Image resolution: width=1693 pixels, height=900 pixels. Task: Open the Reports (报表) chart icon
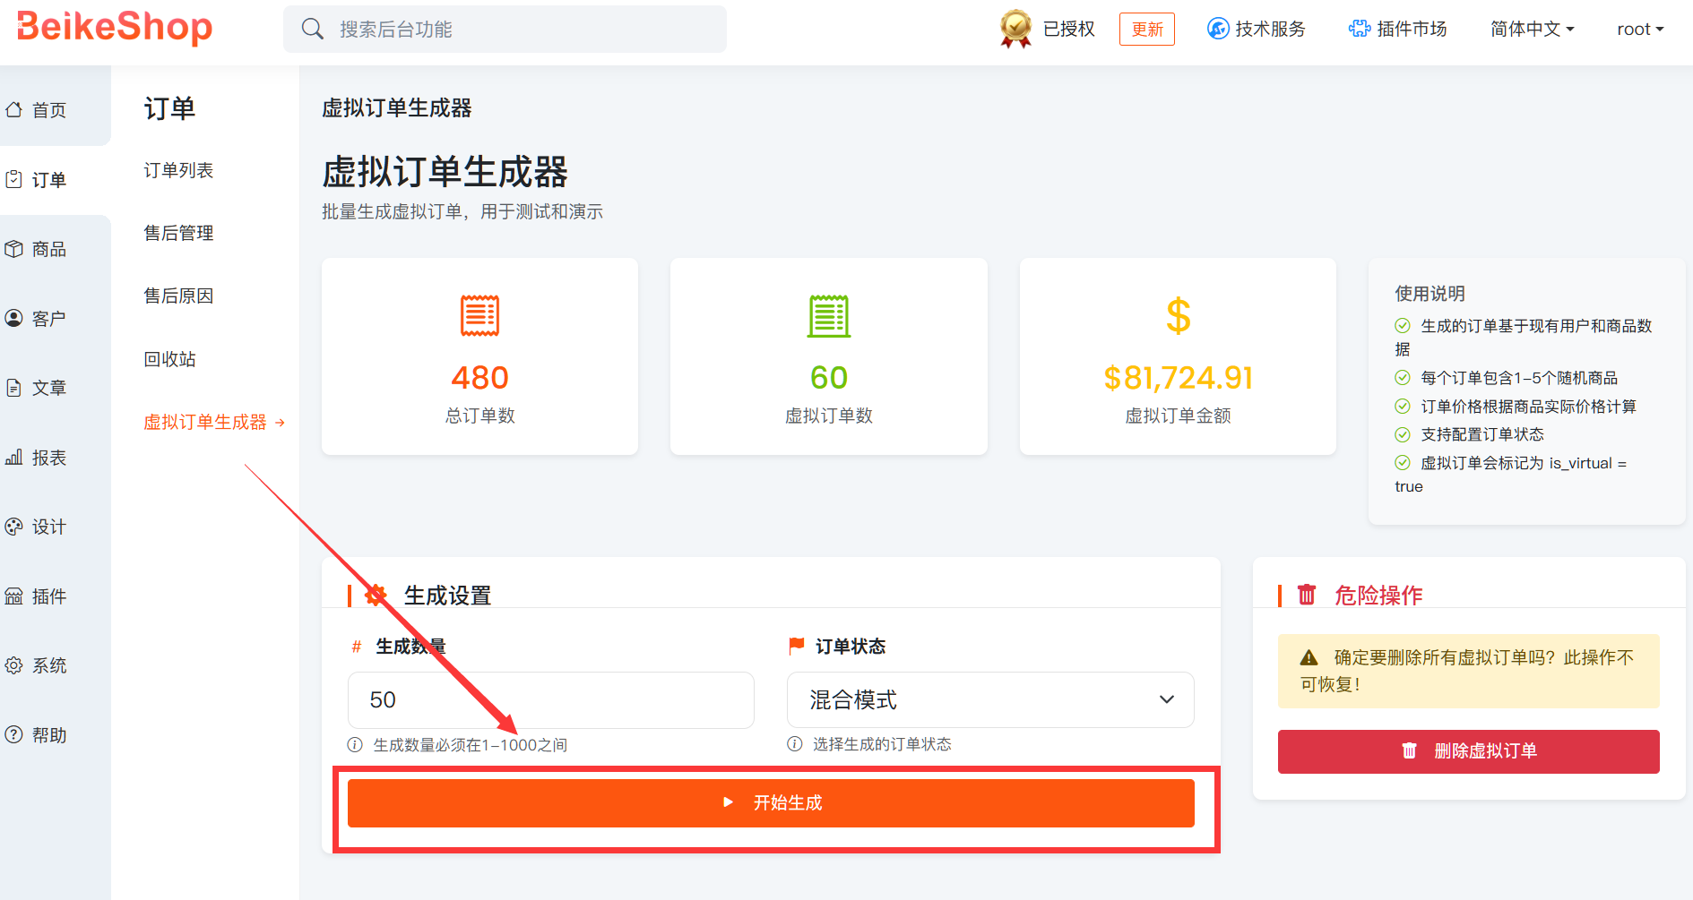click(x=14, y=458)
